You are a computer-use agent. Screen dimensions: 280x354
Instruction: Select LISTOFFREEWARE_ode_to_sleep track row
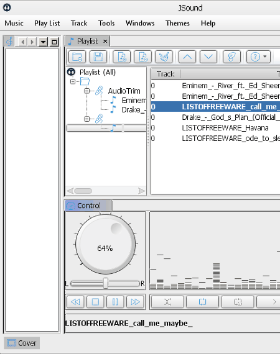215,138
